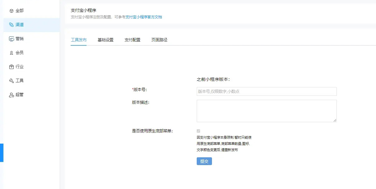Click the 是否使用原生底部菜单 label
The height and width of the screenshot is (189, 376).
tap(153, 131)
